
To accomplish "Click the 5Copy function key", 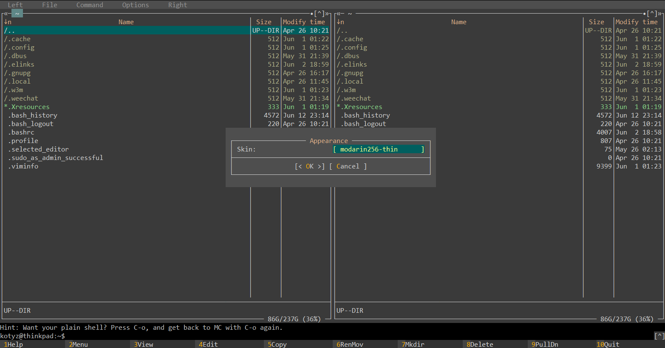I will (x=278, y=344).
